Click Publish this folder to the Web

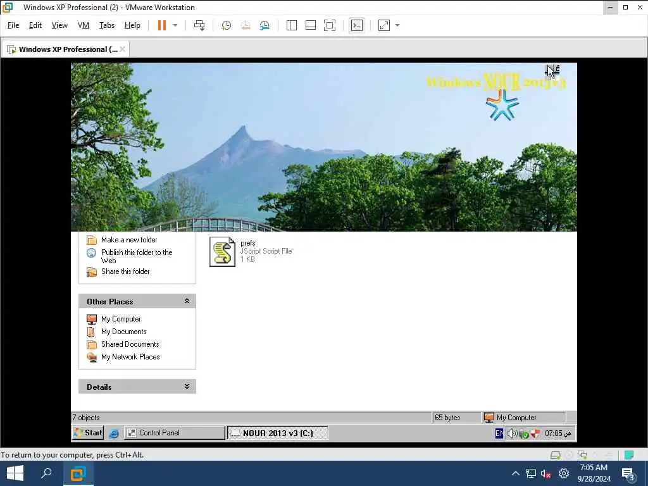(137, 256)
